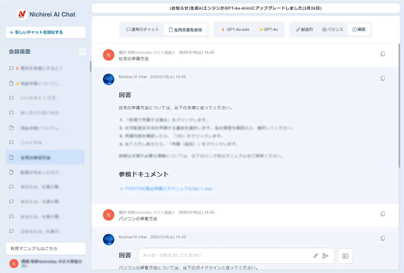Select the GPT-4o engine
Image resolution: width=404 pixels, height=273 pixels.
268,30
